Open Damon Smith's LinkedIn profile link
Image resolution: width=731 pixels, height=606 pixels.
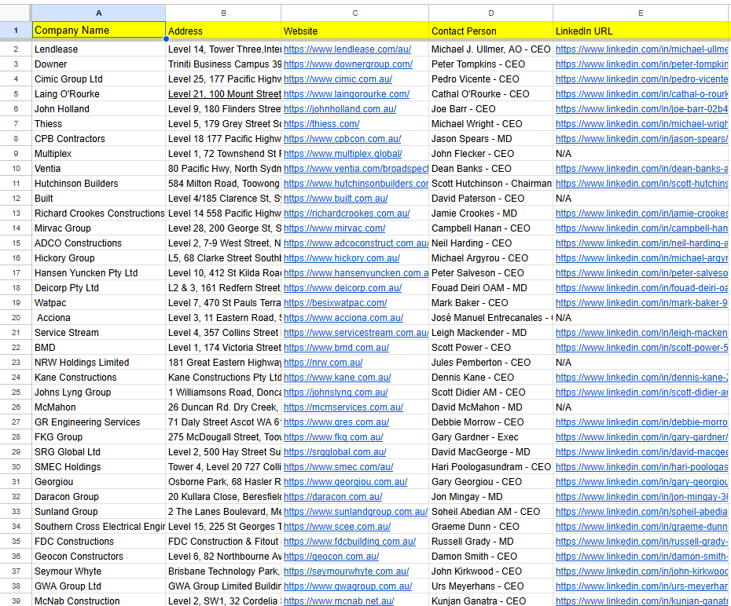(641, 557)
